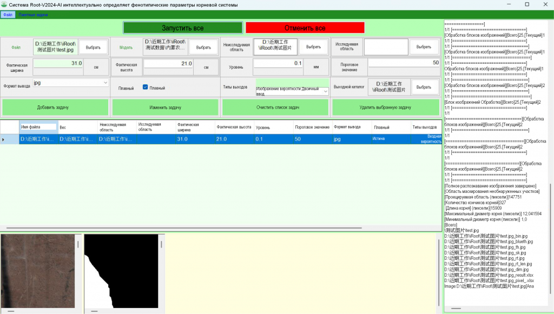Click the Удалить выбранную задачу button
This screenshot has height=314, width=554.
[x=385, y=107]
